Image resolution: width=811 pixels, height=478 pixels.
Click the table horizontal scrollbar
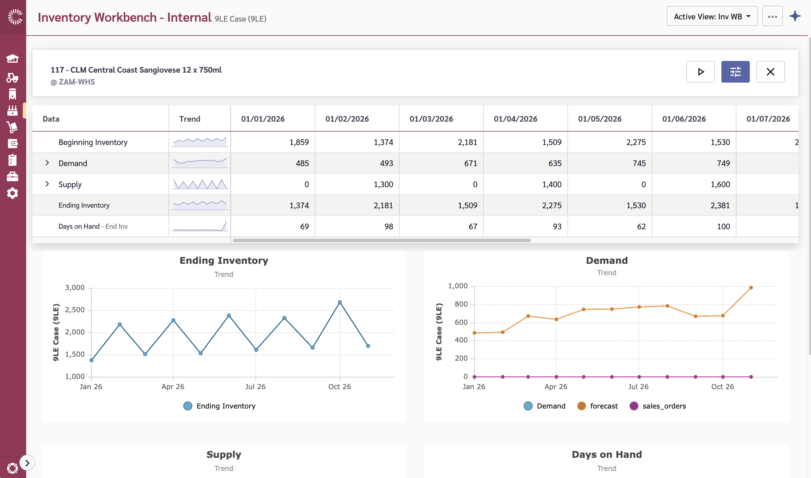pyautogui.click(x=381, y=240)
